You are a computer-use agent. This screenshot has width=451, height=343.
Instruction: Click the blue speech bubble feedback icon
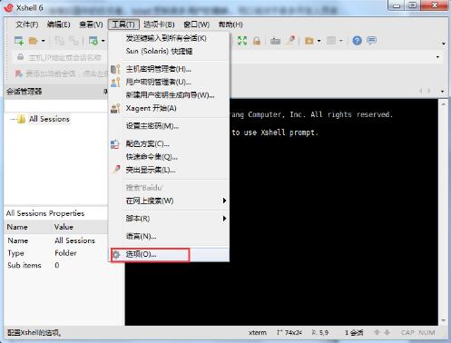click(371, 40)
